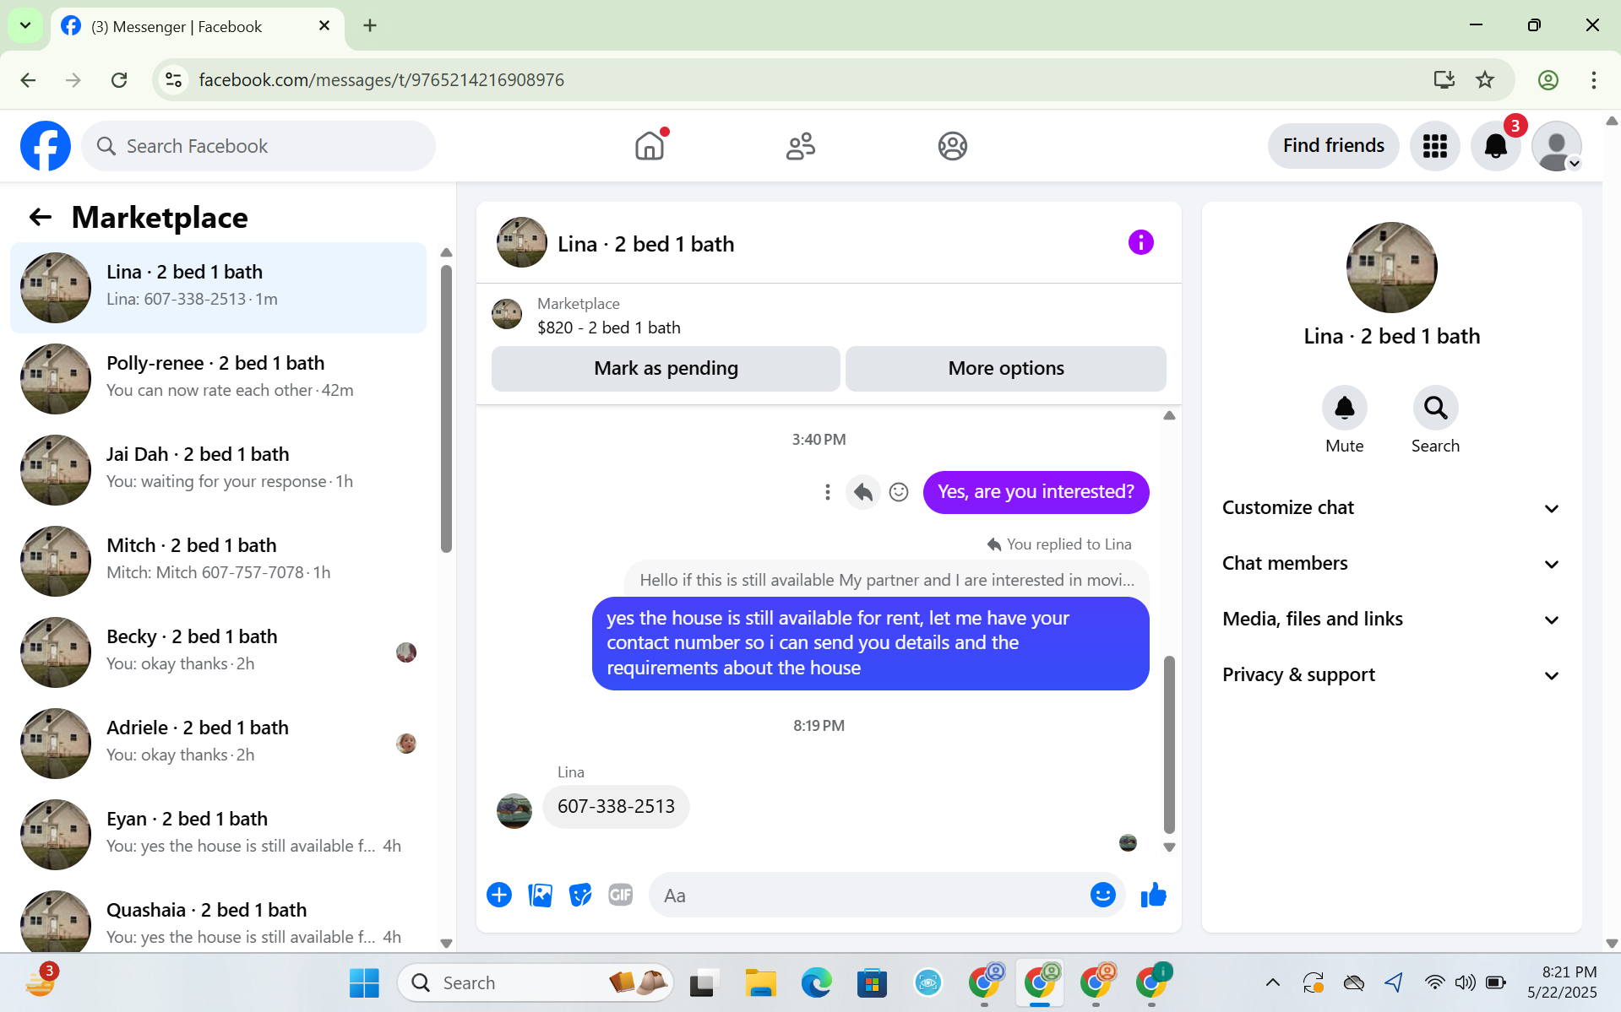Click the phone number message 607-338-2513
This screenshot has width=1621, height=1012.
coord(616,807)
